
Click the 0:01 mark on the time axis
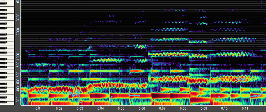(x=38, y=108)
